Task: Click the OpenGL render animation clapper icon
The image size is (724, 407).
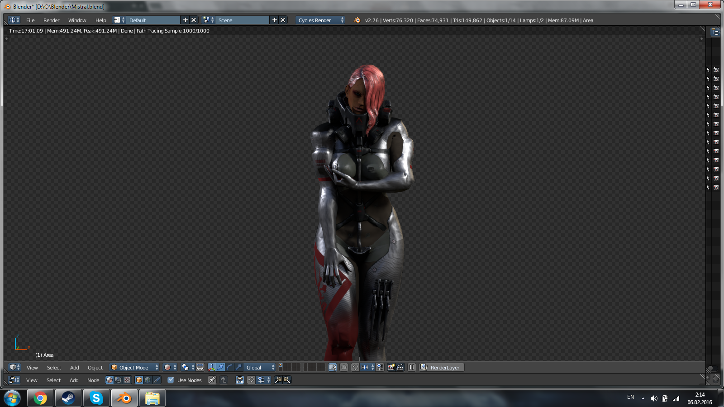Action: (400, 367)
